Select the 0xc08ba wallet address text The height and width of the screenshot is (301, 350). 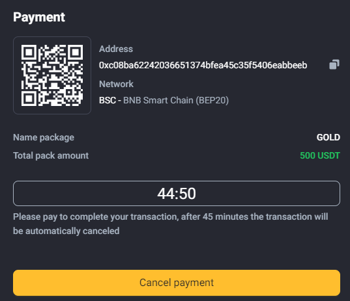[x=203, y=65]
